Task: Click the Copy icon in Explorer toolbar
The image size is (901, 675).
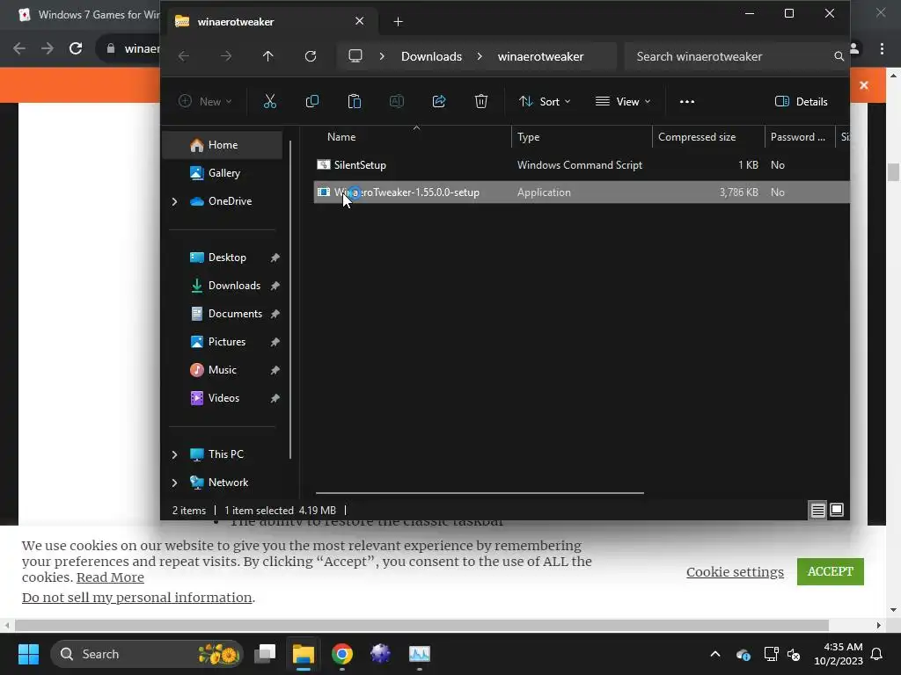Action: [312, 102]
